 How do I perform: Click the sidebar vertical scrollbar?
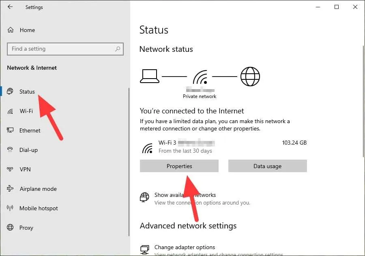tap(129, 162)
